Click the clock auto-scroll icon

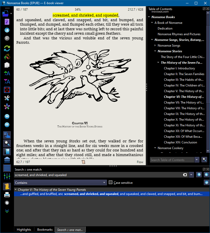7,203
